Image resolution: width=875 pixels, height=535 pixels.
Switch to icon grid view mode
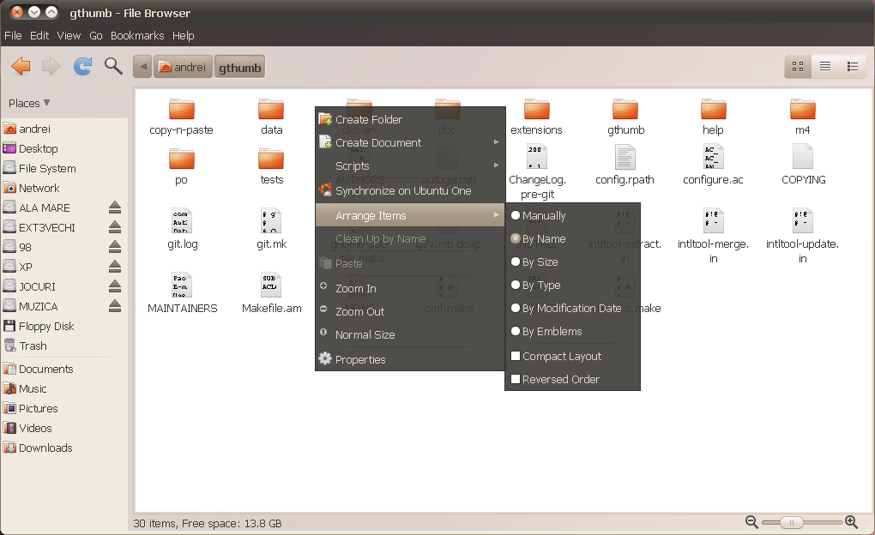(x=796, y=66)
